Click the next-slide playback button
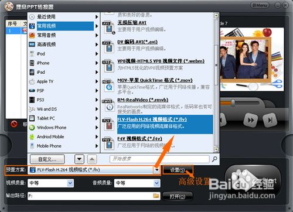The width and height of the screenshot is (293, 212). tap(270, 120)
